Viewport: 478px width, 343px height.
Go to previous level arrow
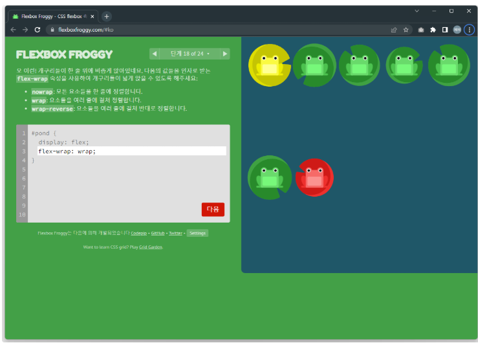(x=155, y=54)
